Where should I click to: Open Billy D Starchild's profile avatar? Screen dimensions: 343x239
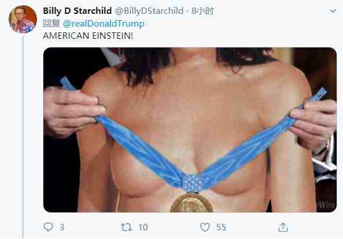23,19
